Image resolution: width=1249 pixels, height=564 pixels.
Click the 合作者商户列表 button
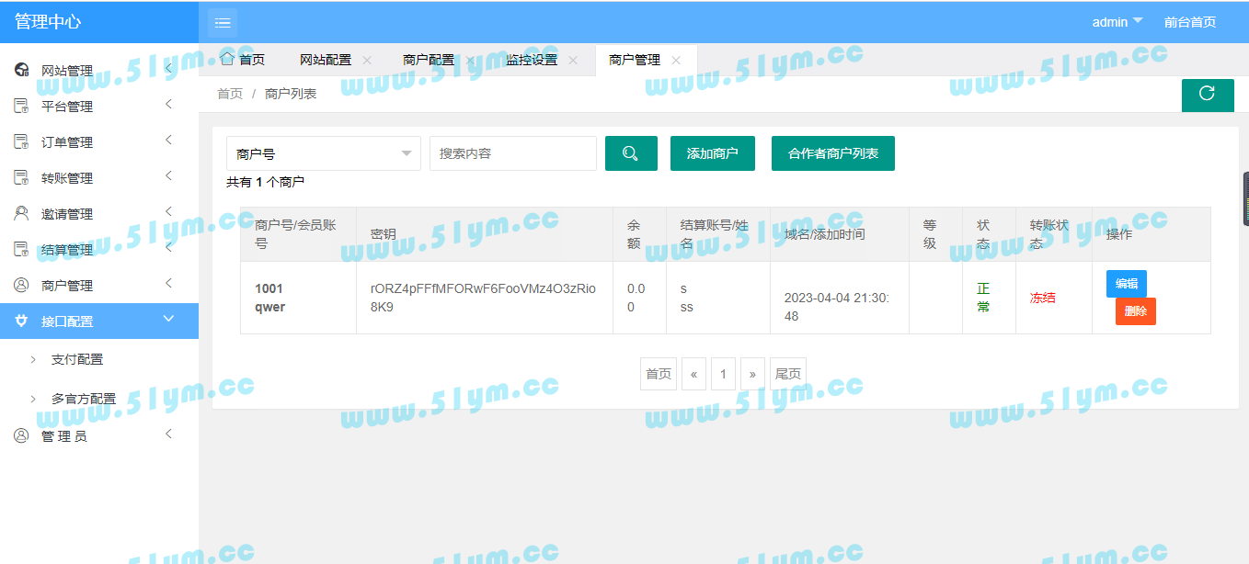click(833, 153)
